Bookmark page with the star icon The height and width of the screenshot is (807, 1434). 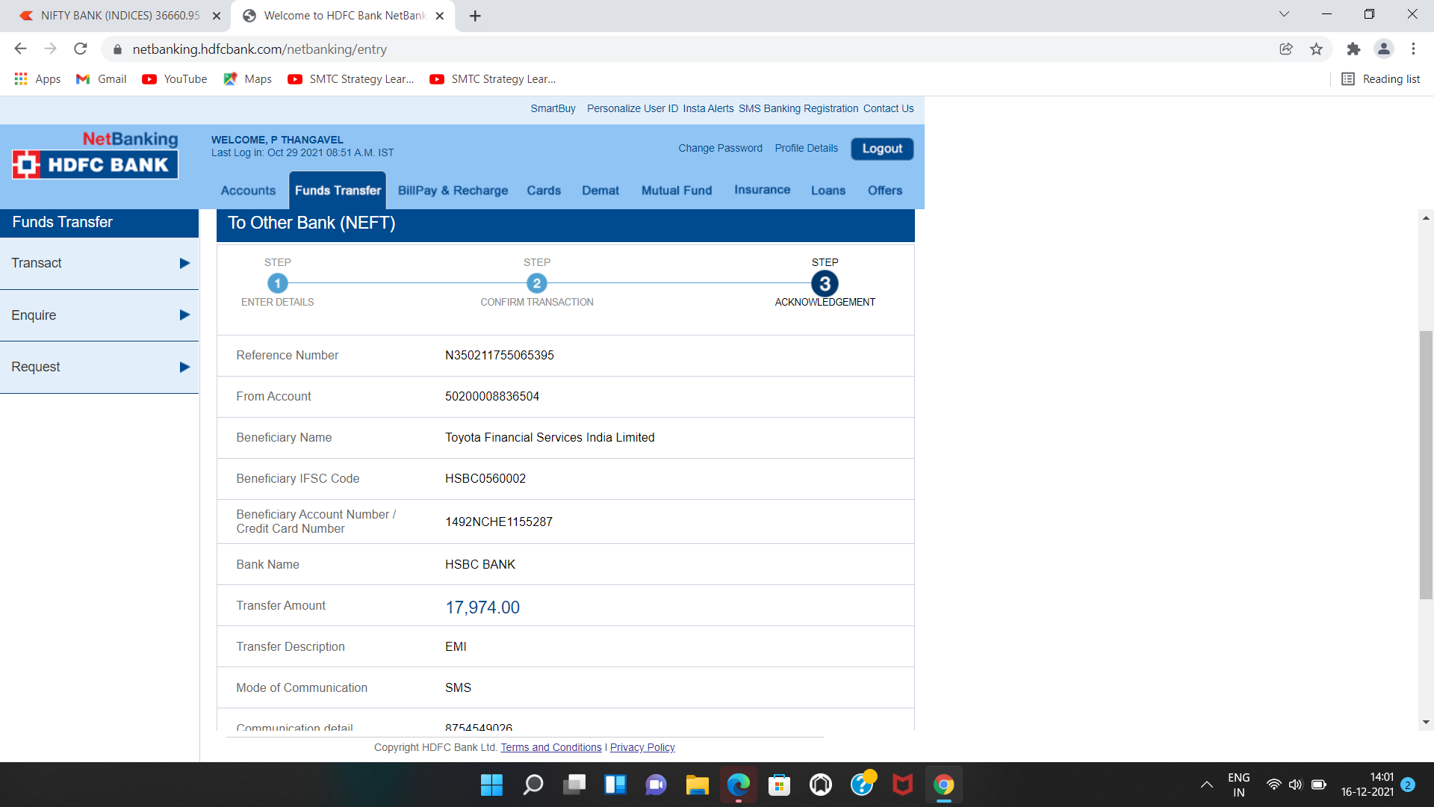(x=1316, y=49)
